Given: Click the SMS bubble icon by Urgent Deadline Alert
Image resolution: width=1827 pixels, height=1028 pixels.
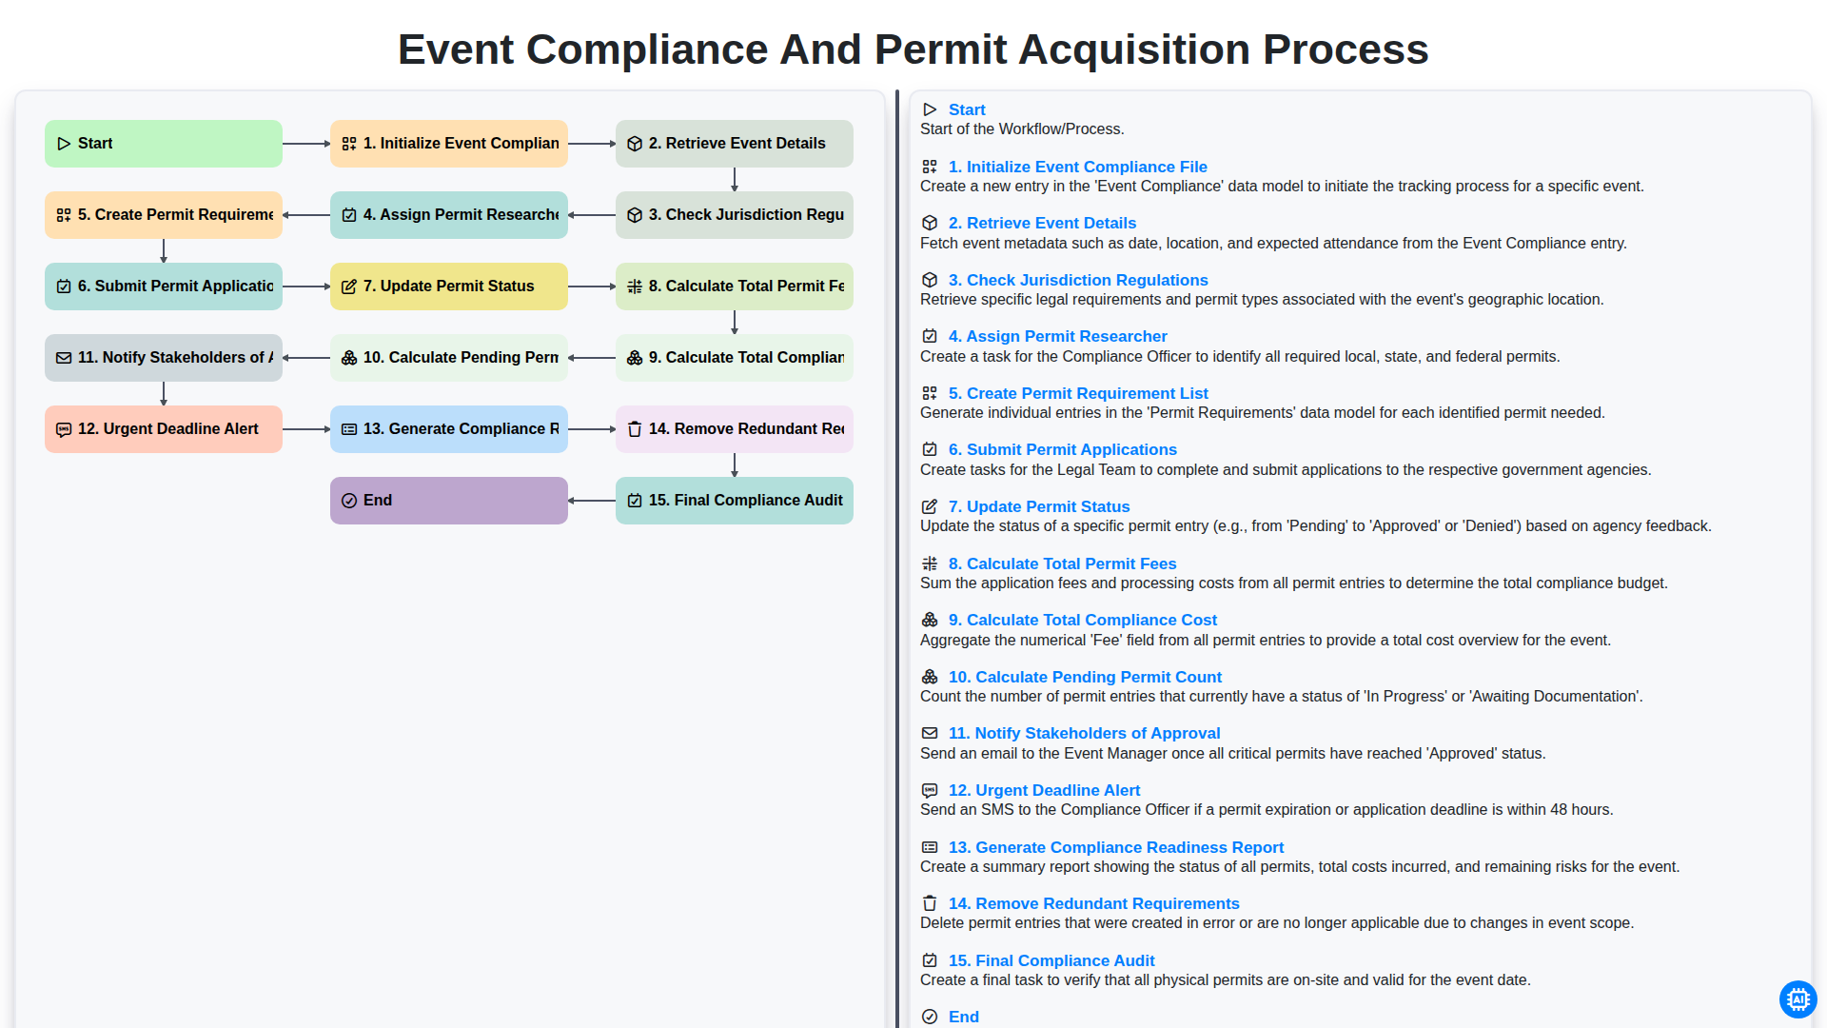Looking at the screenshot, I should click(x=930, y=790).
